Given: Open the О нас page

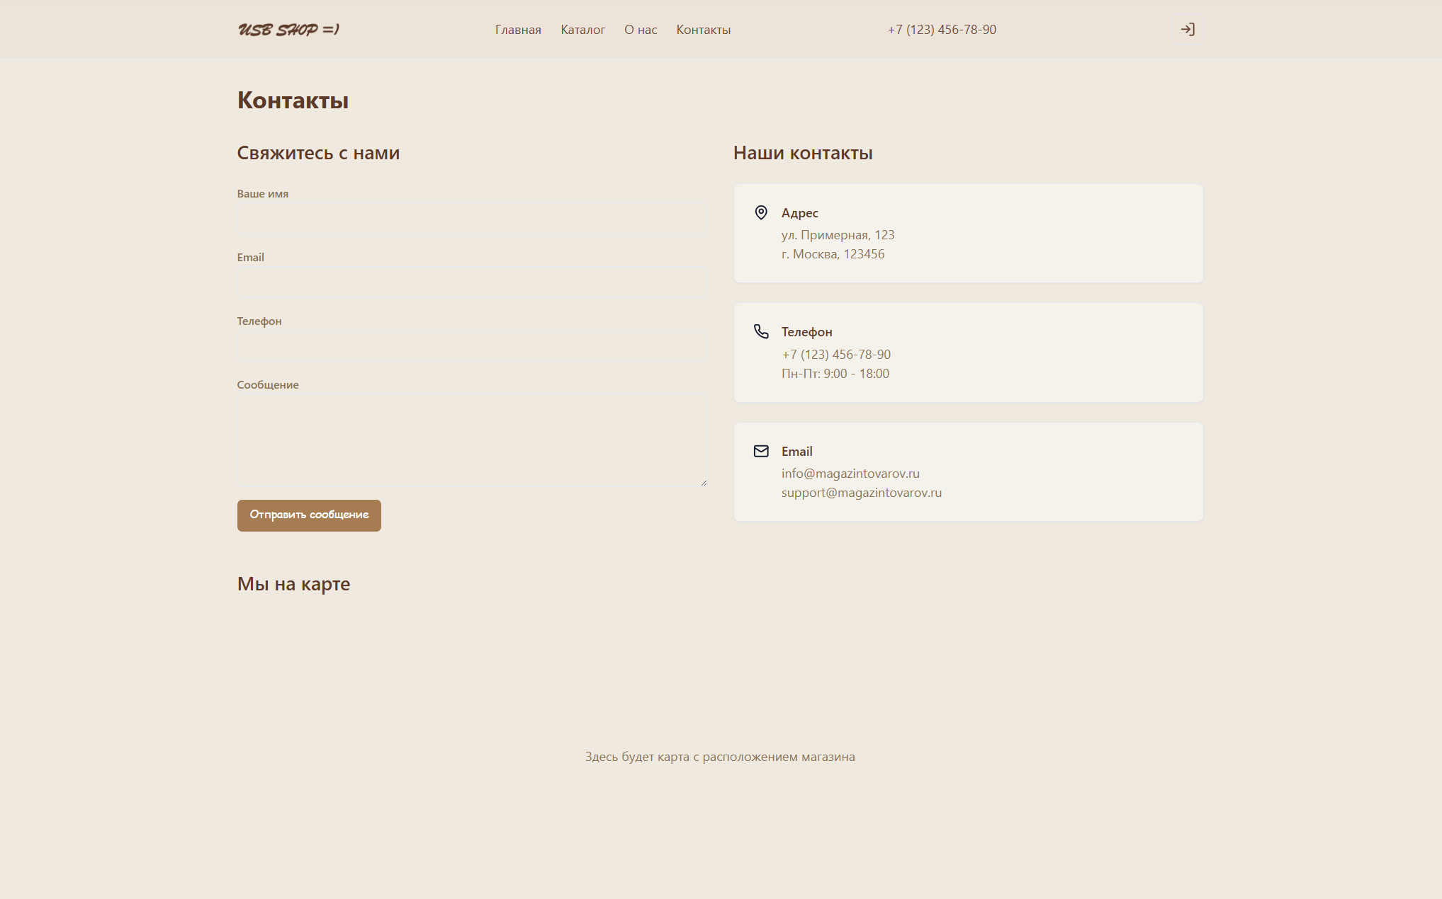Looking at the screenshot, I should [x=639, y=29].
